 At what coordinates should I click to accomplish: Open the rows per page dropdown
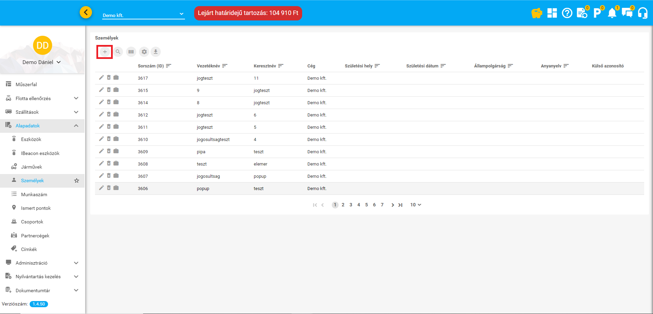pyautogui.click(x=416, y=205)
